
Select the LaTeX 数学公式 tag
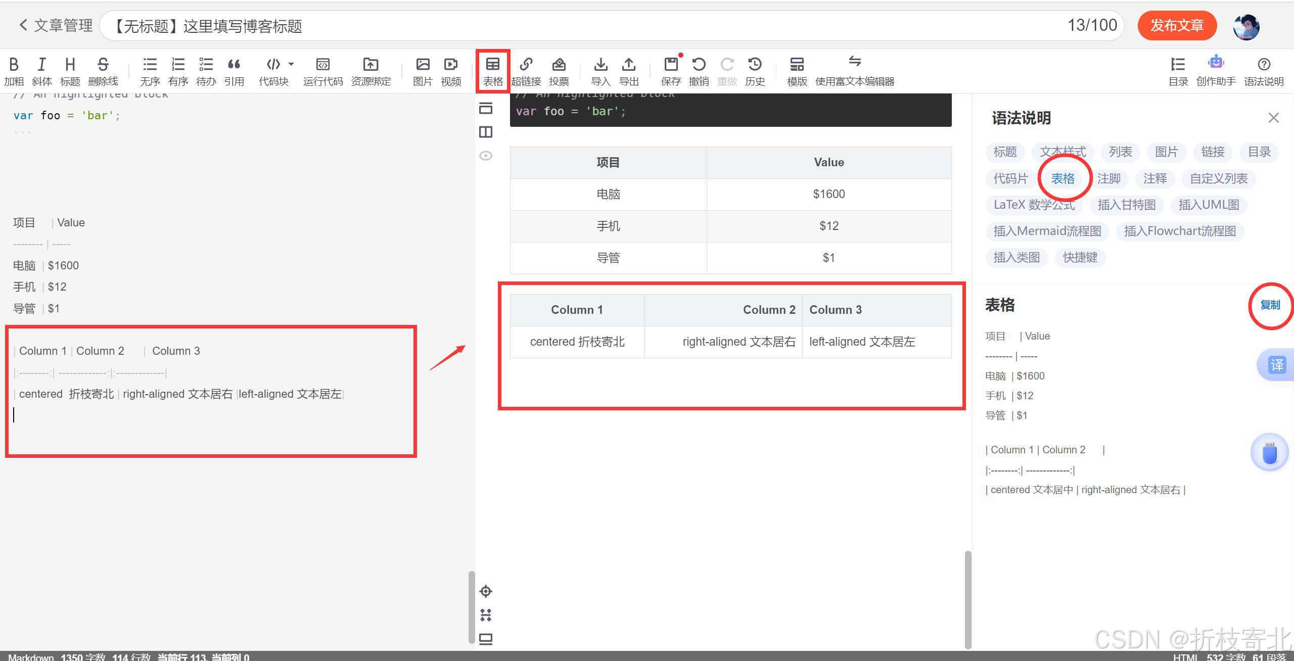1034,205
